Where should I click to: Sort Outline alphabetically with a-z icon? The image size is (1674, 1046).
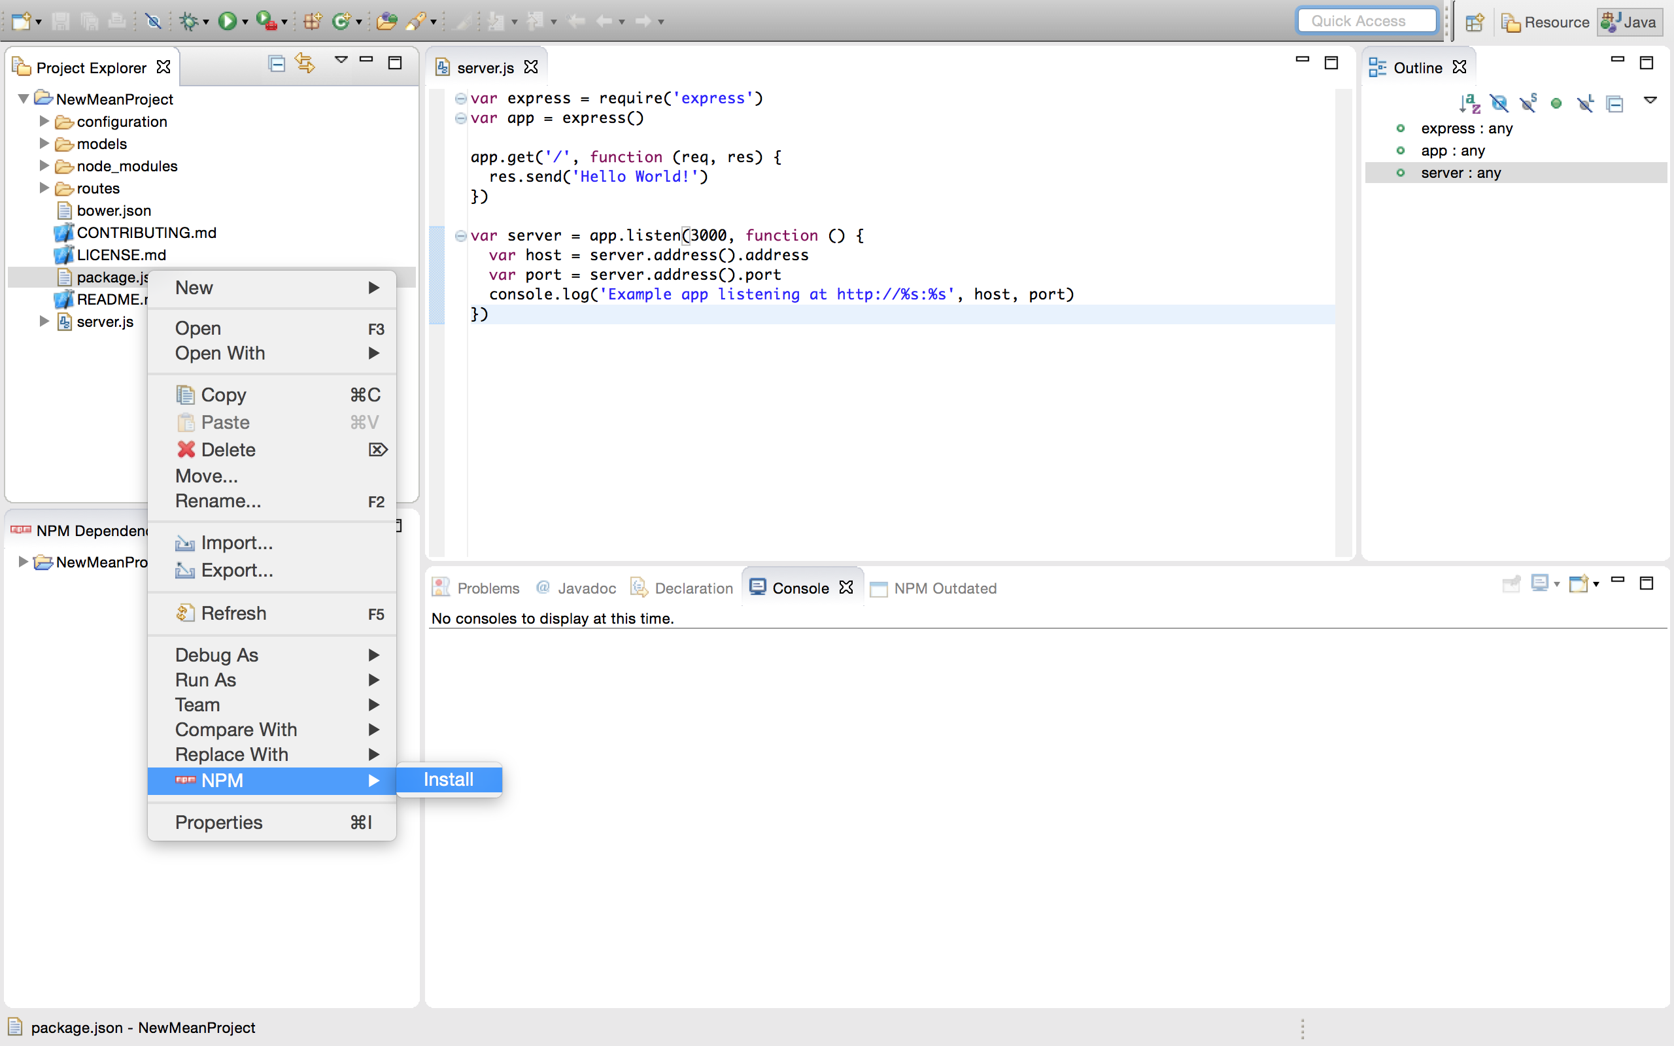click(1469, 104)
